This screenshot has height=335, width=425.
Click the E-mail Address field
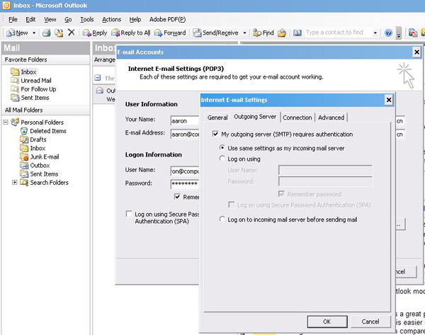[185, 134]
